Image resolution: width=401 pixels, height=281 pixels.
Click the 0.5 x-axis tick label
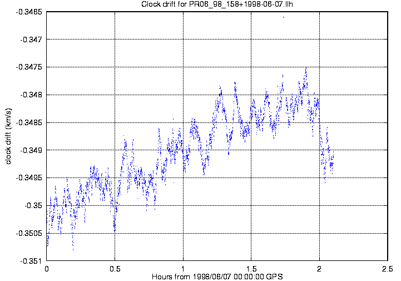pos(115,269)
